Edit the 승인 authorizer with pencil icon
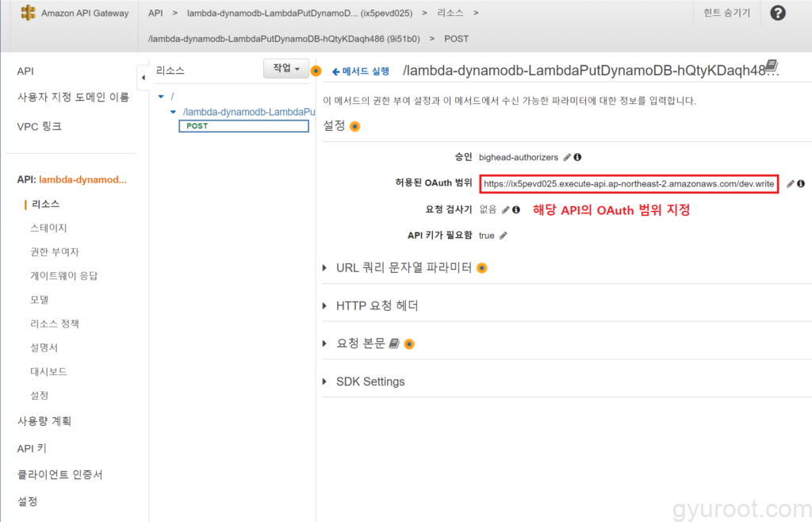812x522 pixels. 566,157
